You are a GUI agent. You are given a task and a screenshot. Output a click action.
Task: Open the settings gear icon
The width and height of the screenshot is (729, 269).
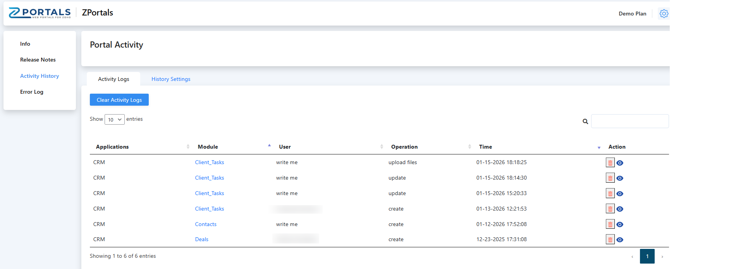tap(664, 14)
